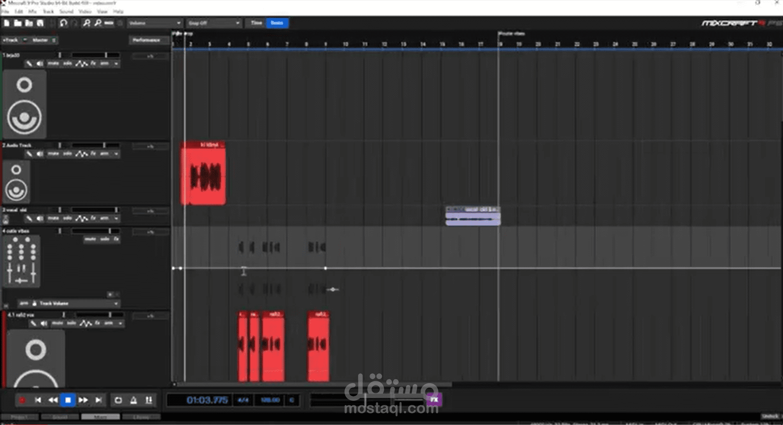Zoom out using the magnifier minus icon
The height and width of the screenshot is (425, 783).
pyautogui.click(x=98, y=23)
